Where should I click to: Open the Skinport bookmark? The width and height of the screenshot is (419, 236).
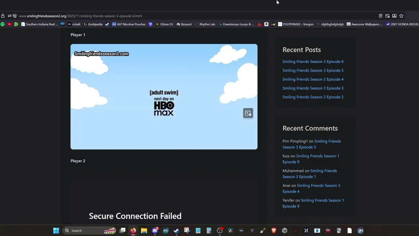tap(184, 24)
